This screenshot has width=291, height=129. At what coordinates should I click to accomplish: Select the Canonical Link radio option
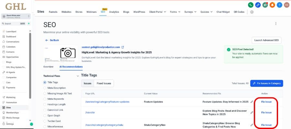click(45, 110)
